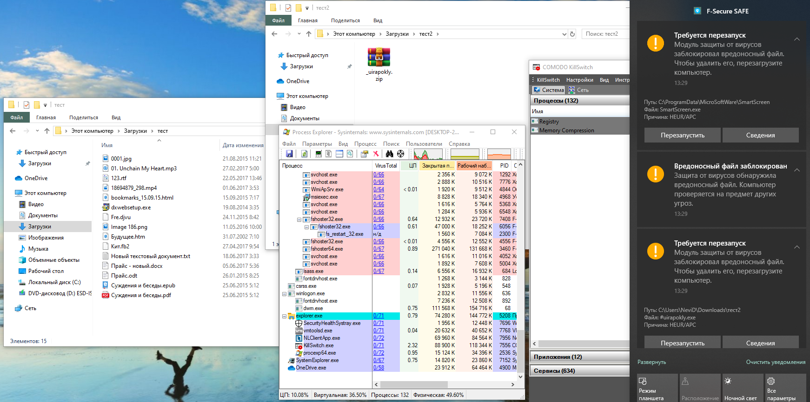This screenshot has height=402, width=810.
Task: Switch to the Сеть tab in KillSwitch
Action: [579, 90]
